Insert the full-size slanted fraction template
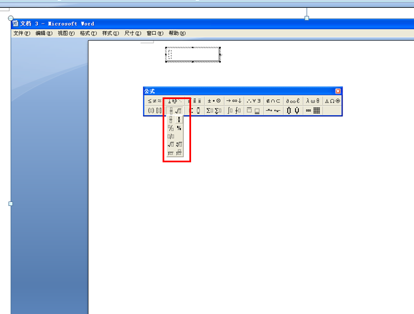Screen dimensions: 414x314 [x=171, y=128]
